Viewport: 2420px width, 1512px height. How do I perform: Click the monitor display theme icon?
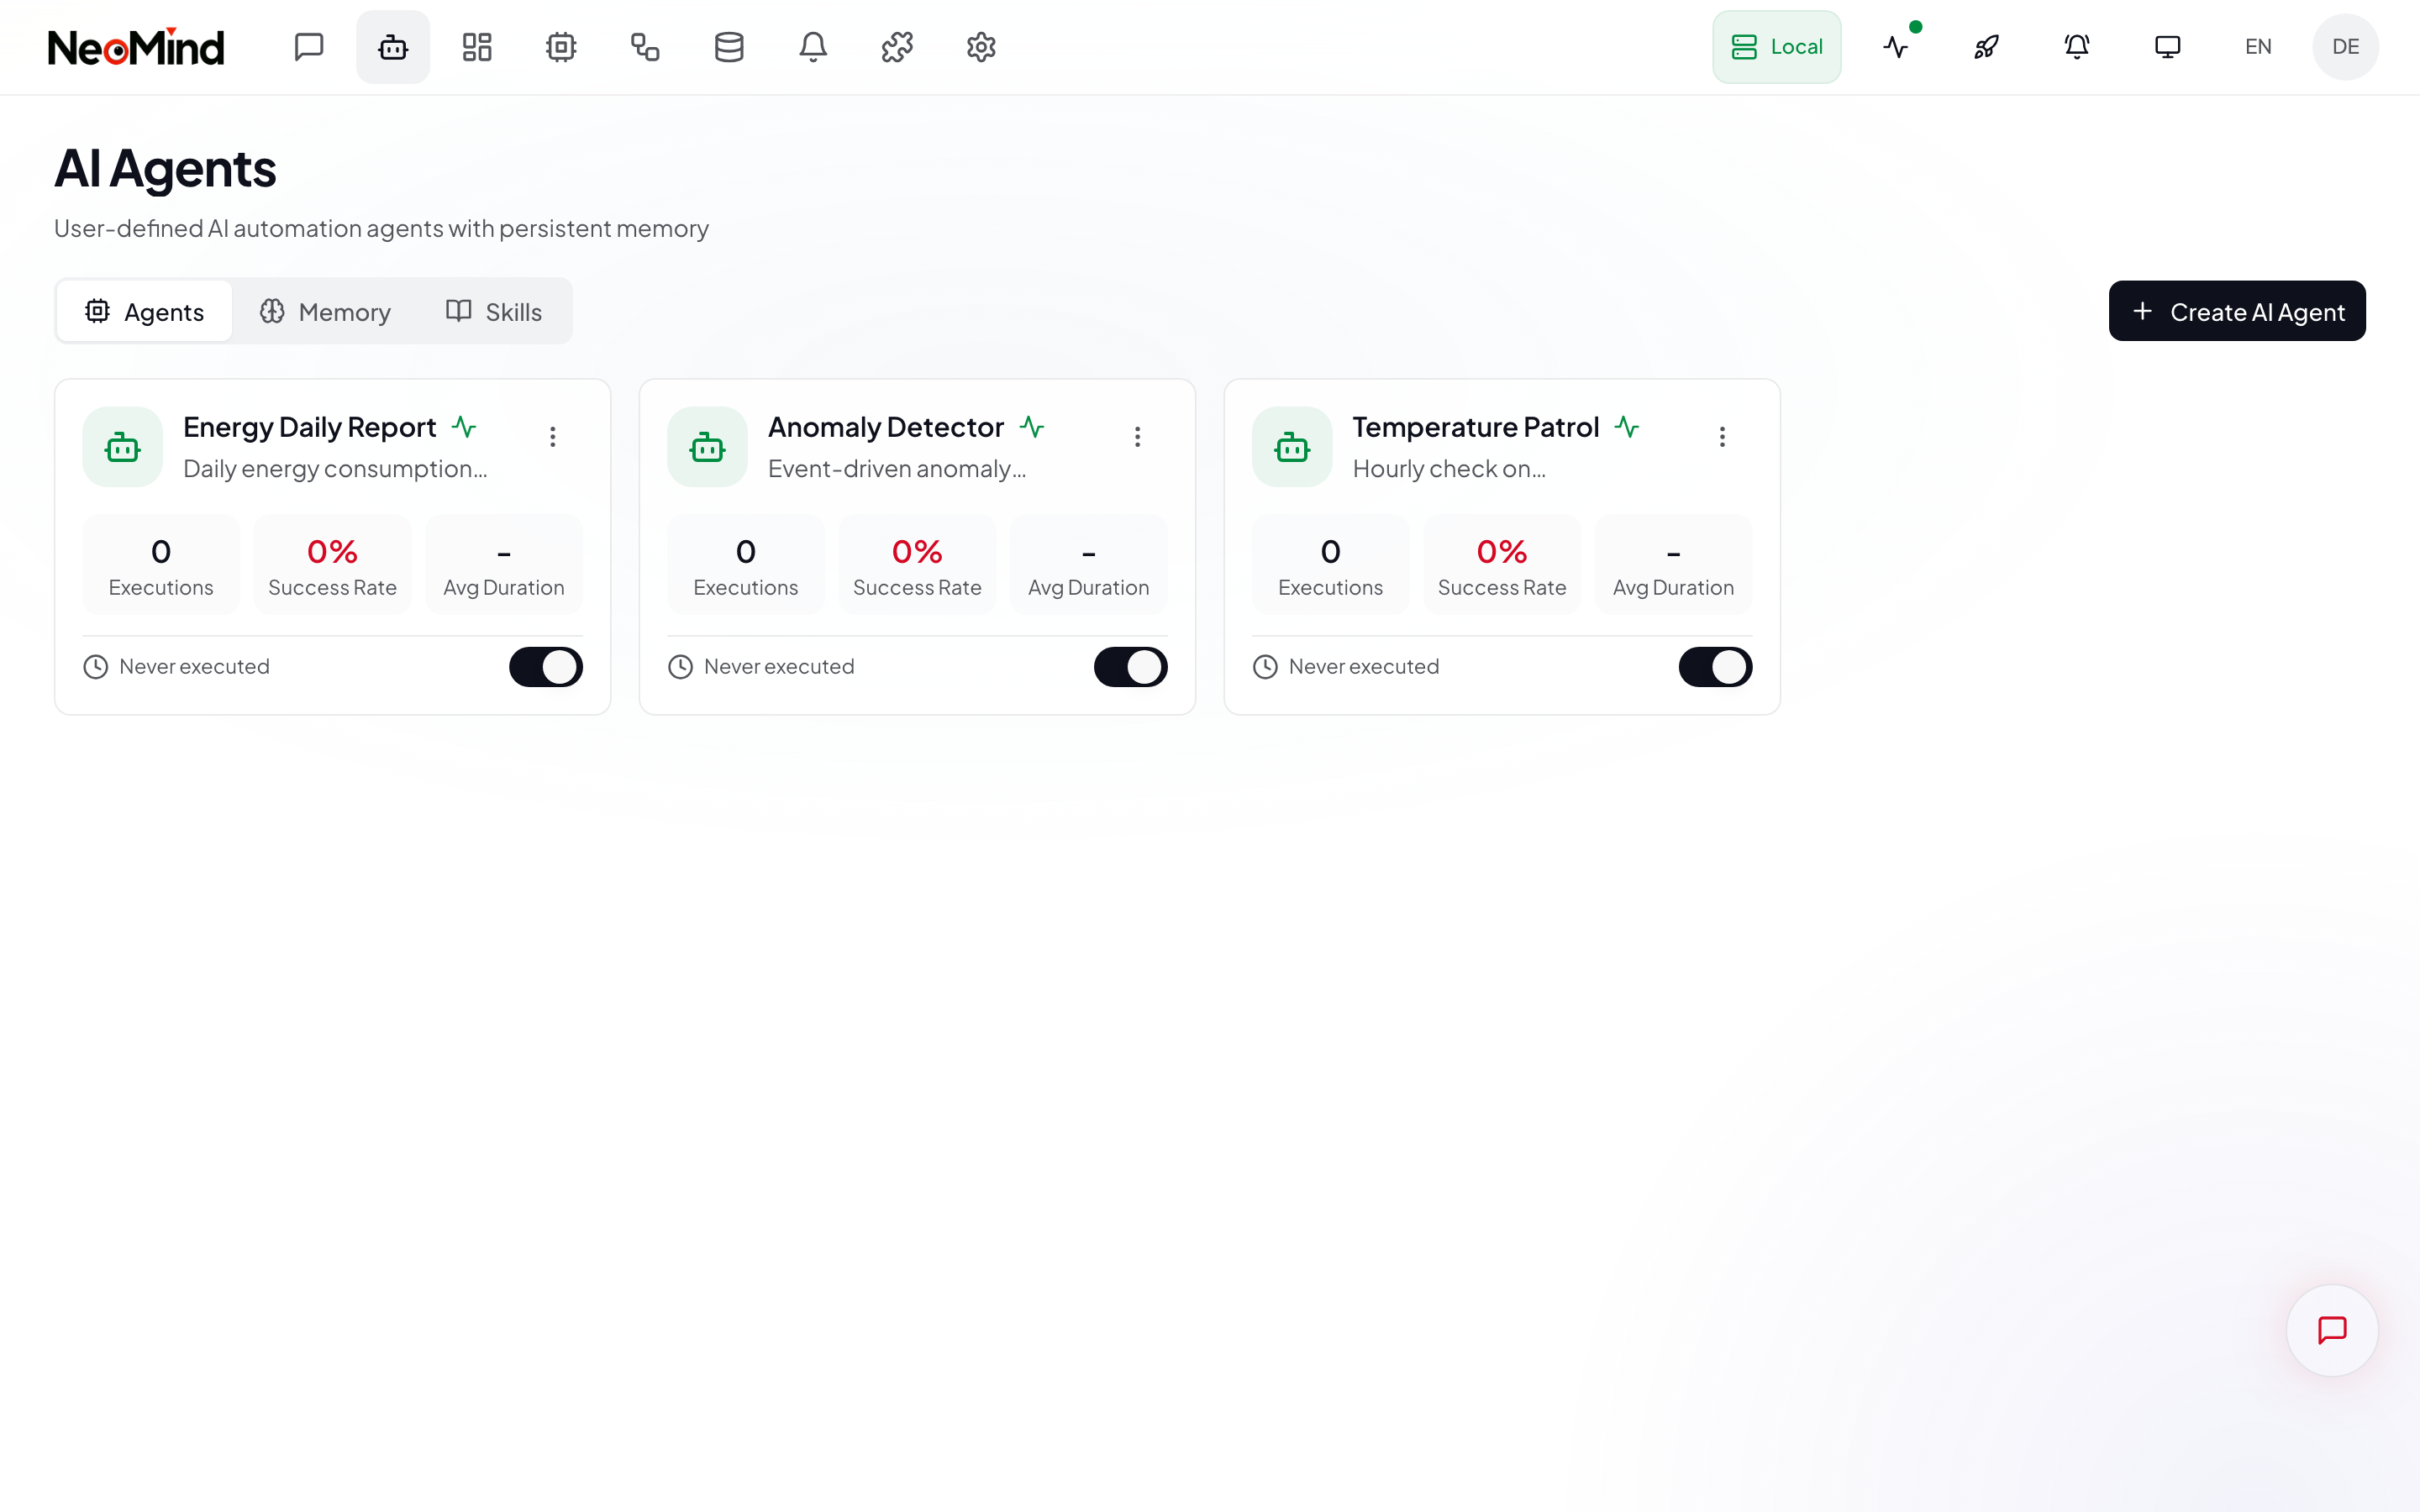(x=2167, y=47)
